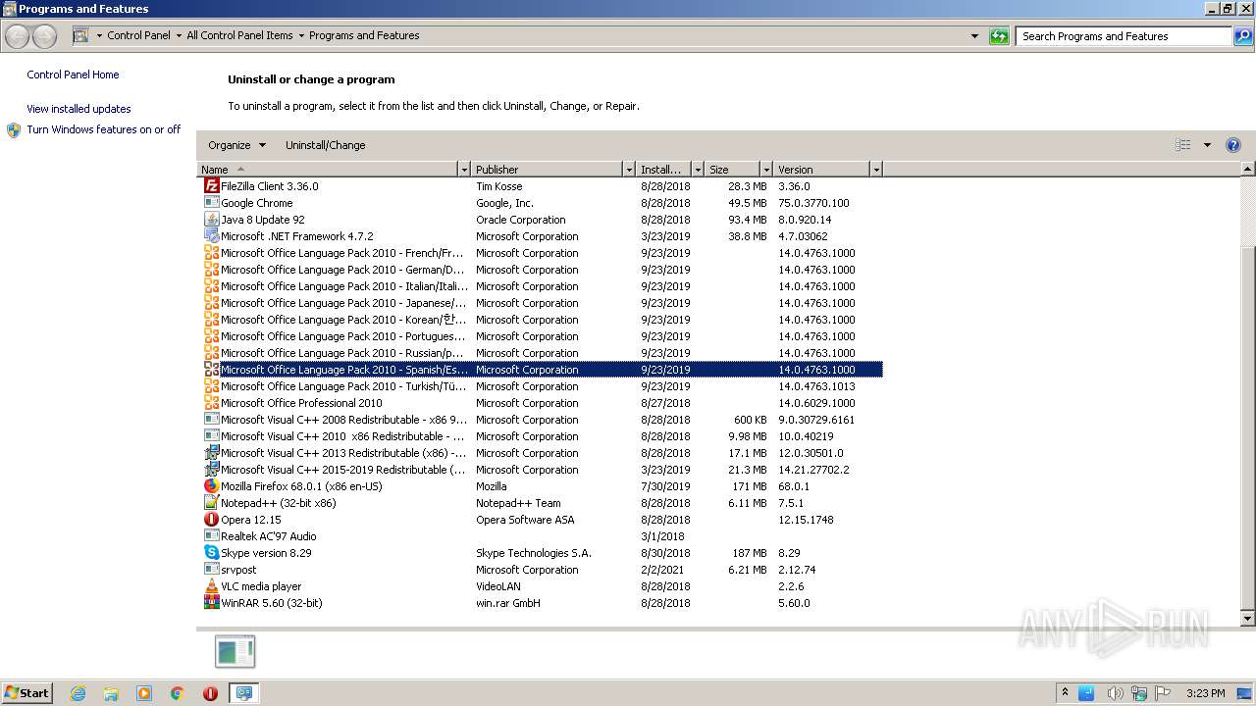The height and width of the screenshot is (706, 1256).
Task: Click the list's scroll-up arrow
Action: pos(1248,169)
